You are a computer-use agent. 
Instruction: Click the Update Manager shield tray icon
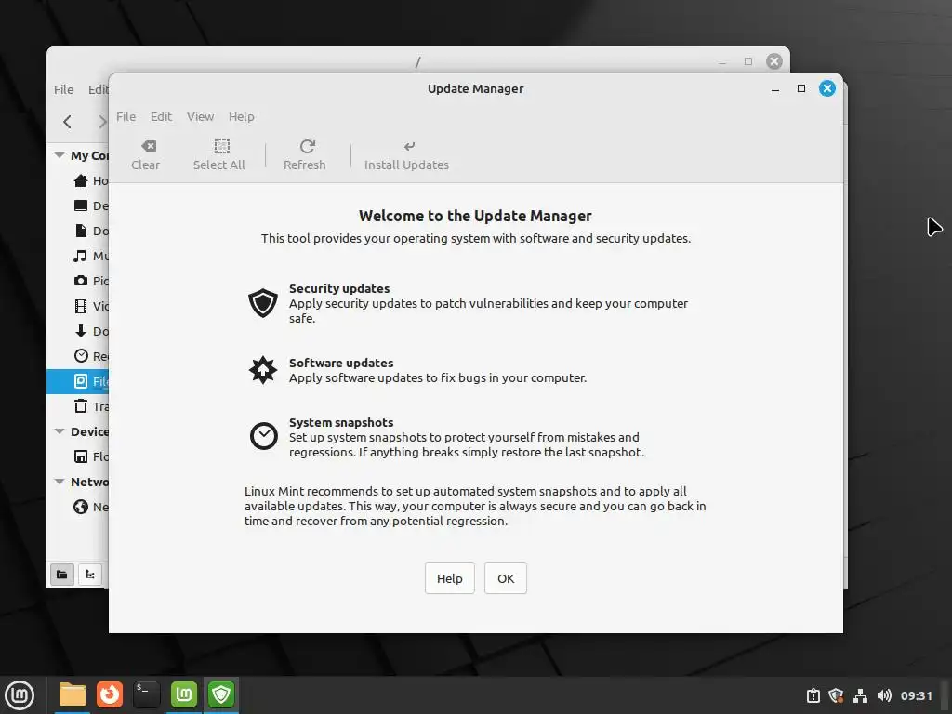click(836, 695)
